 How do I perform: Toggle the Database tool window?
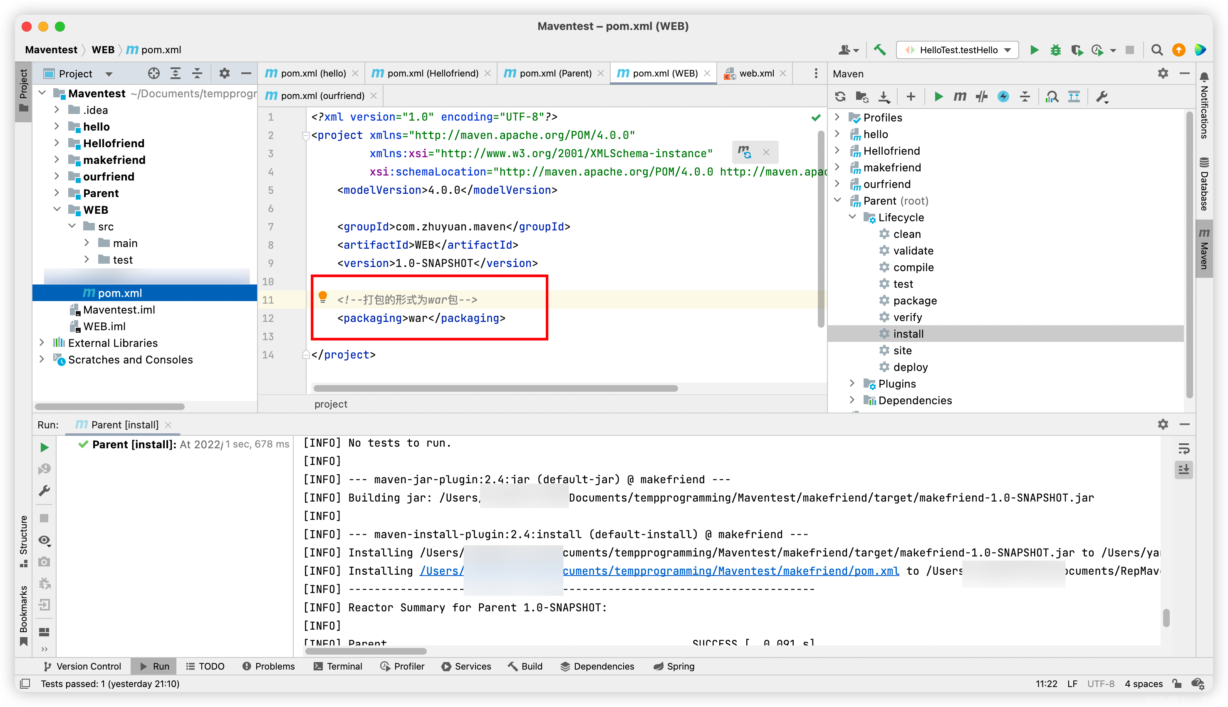tap(1204, 183)
